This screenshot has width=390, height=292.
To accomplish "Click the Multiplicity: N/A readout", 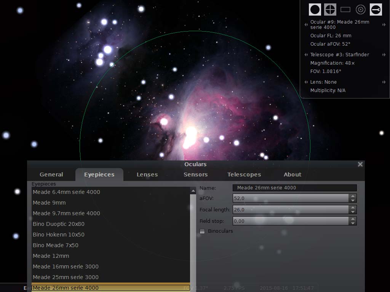I will [328, 90].
